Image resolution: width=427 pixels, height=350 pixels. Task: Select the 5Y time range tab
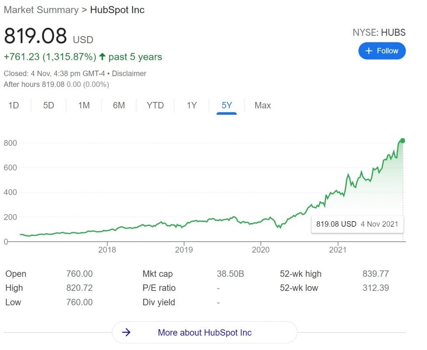pyautogui.click(x=226, y=105)
